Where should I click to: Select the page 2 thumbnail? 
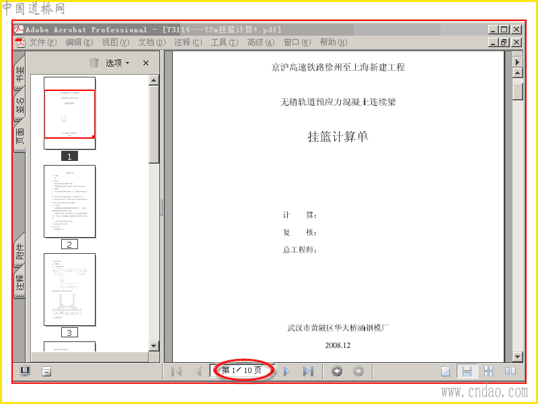coord(70,201)
